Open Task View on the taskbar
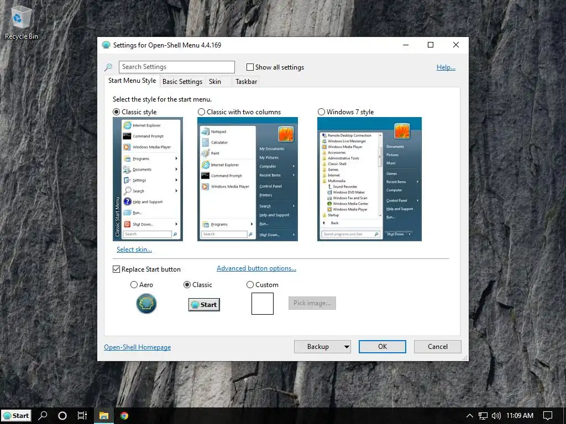This screenshot has width=566, height=424. point(82,416)
